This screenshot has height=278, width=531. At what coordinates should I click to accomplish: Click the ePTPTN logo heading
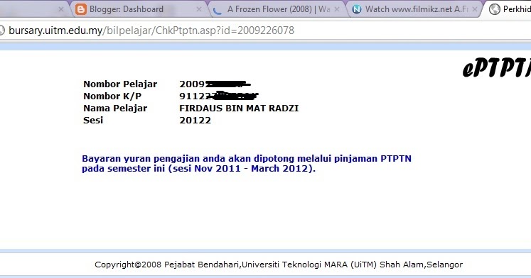(x=496, y=67)
